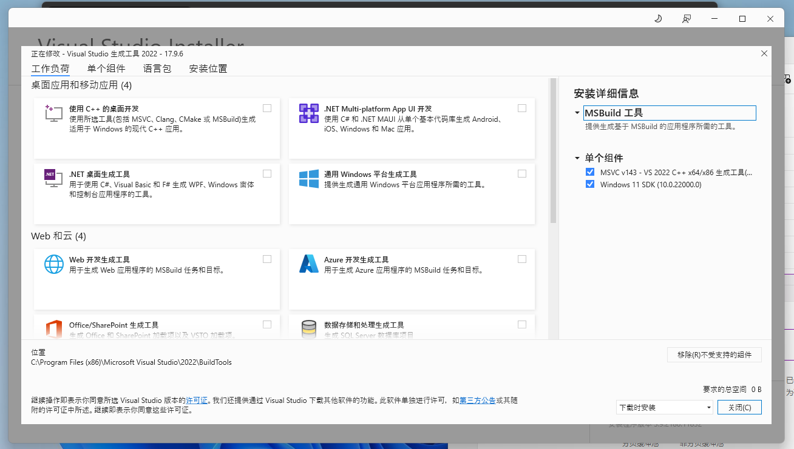Image resolution: width=794 pixels, height=449 pixels.
Task: Check the .NET desktop build tools checkbox
Action: coord(267,173)
